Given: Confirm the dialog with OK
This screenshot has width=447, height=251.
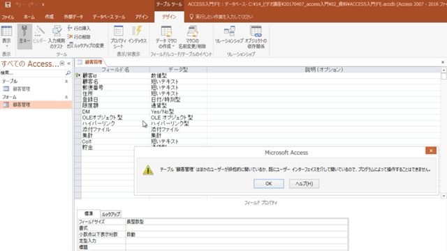Looking at the screenshot, I should [268, 183].
